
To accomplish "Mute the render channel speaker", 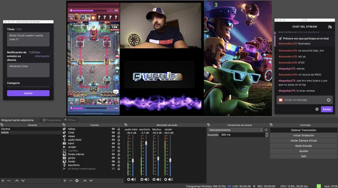I will 170,180.
